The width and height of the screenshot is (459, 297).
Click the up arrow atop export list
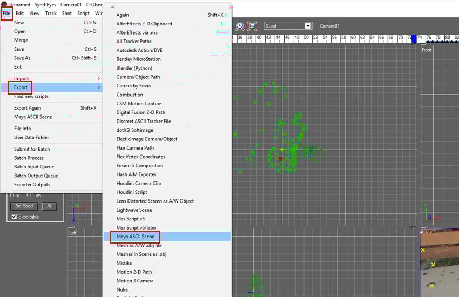click(113, 6)
